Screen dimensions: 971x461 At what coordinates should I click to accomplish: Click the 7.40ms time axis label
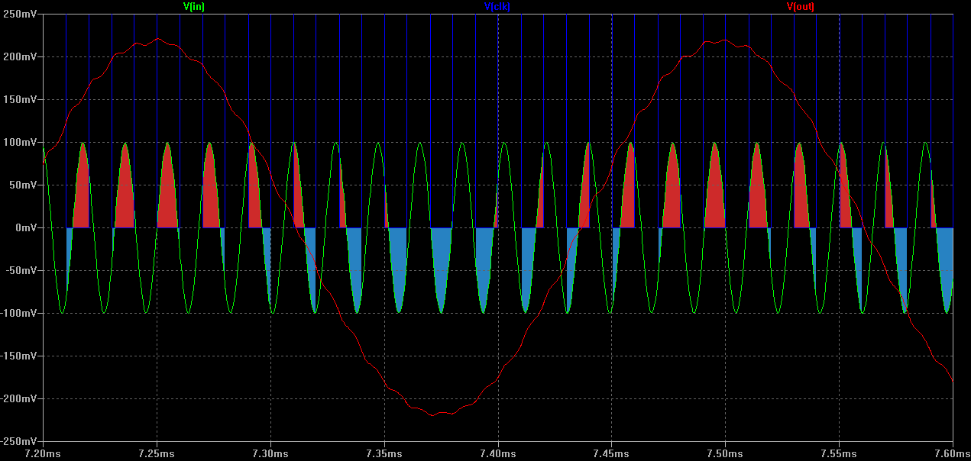click(498, 453)
